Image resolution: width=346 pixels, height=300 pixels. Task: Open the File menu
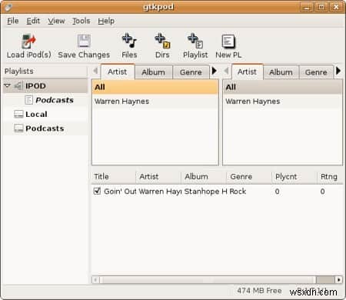(13, 21)
